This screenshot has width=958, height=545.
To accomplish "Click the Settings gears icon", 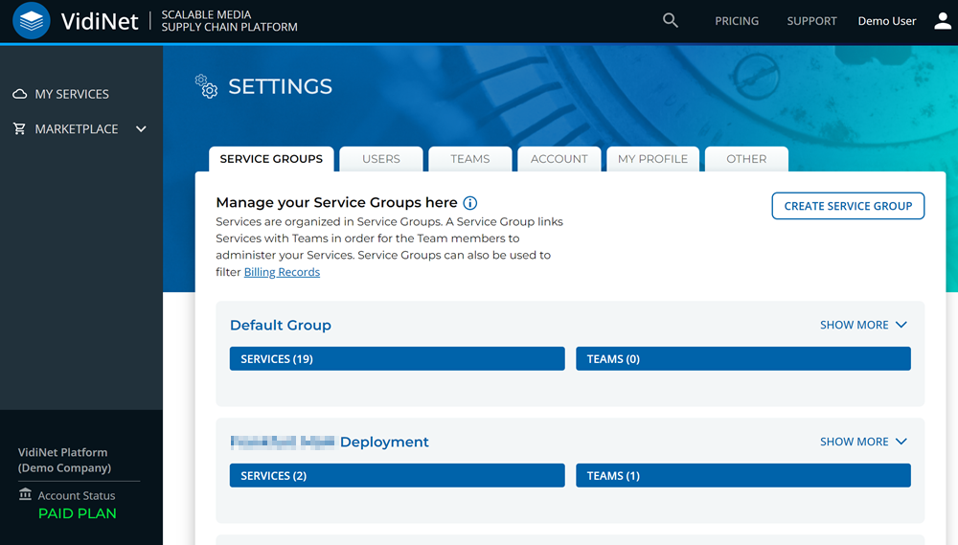I will [x=206, y=86].
